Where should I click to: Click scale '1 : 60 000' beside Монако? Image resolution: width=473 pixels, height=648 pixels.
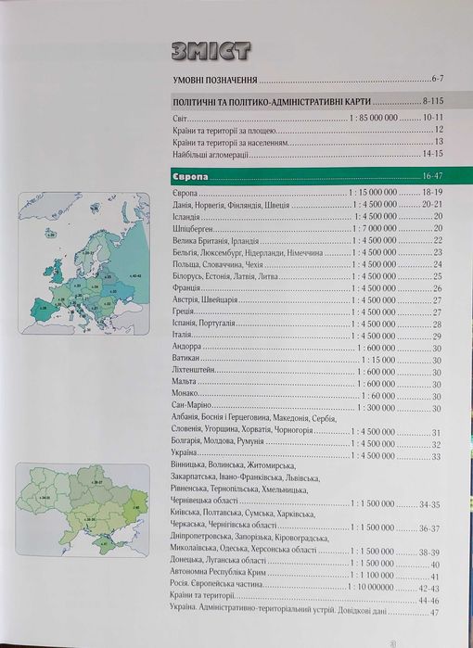point(378,397)
